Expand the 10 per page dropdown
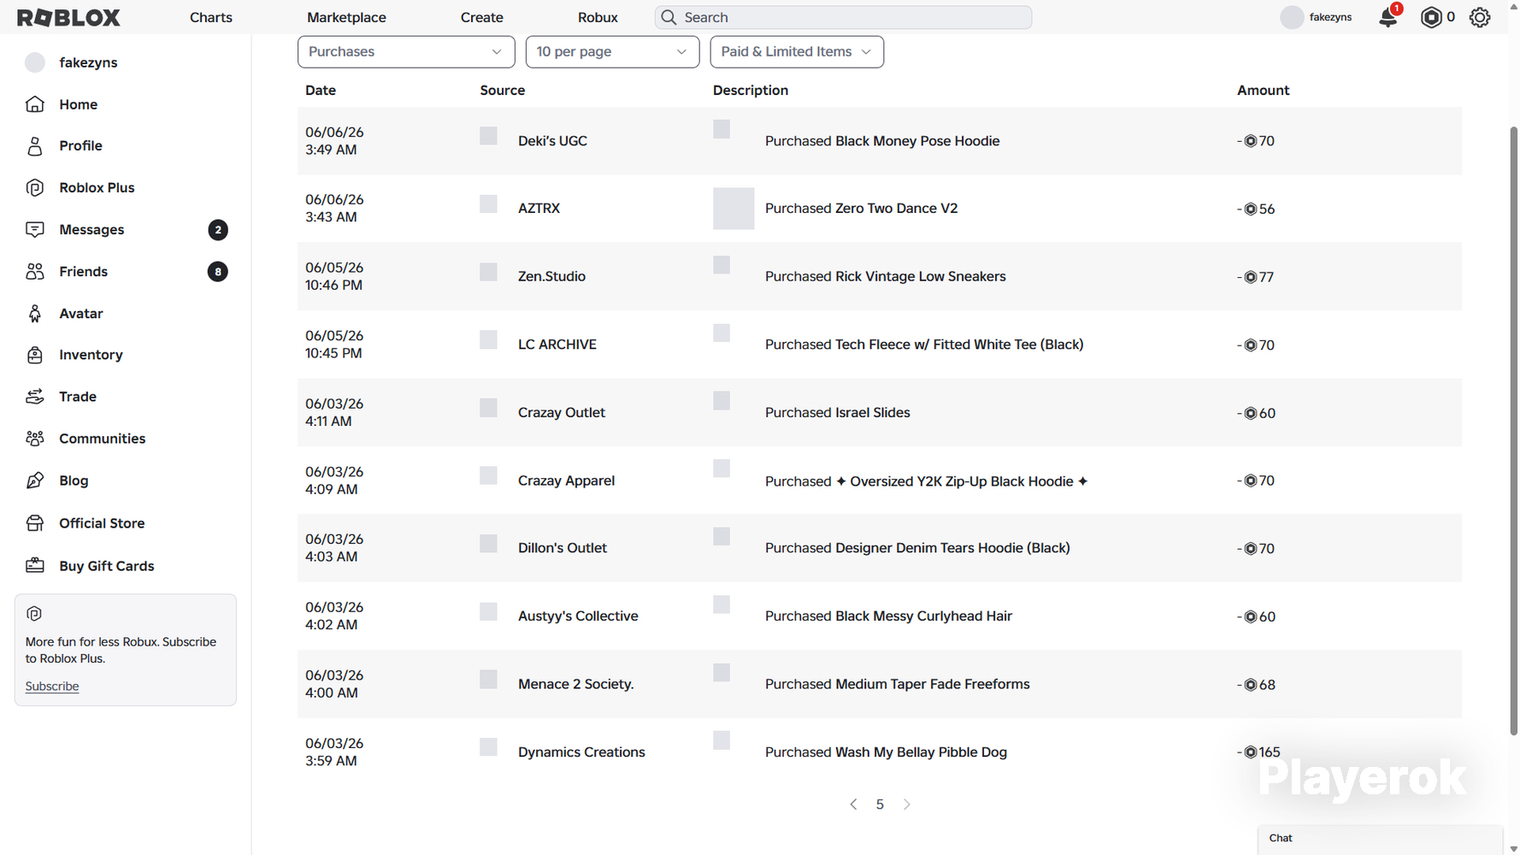1520x855 pixels. [612, 51]
